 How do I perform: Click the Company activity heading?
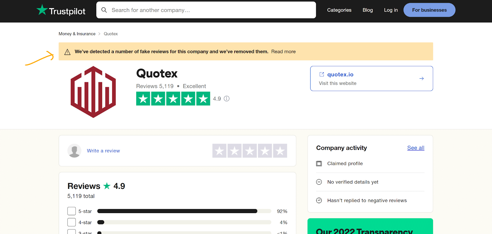click(x=342, y=148)
